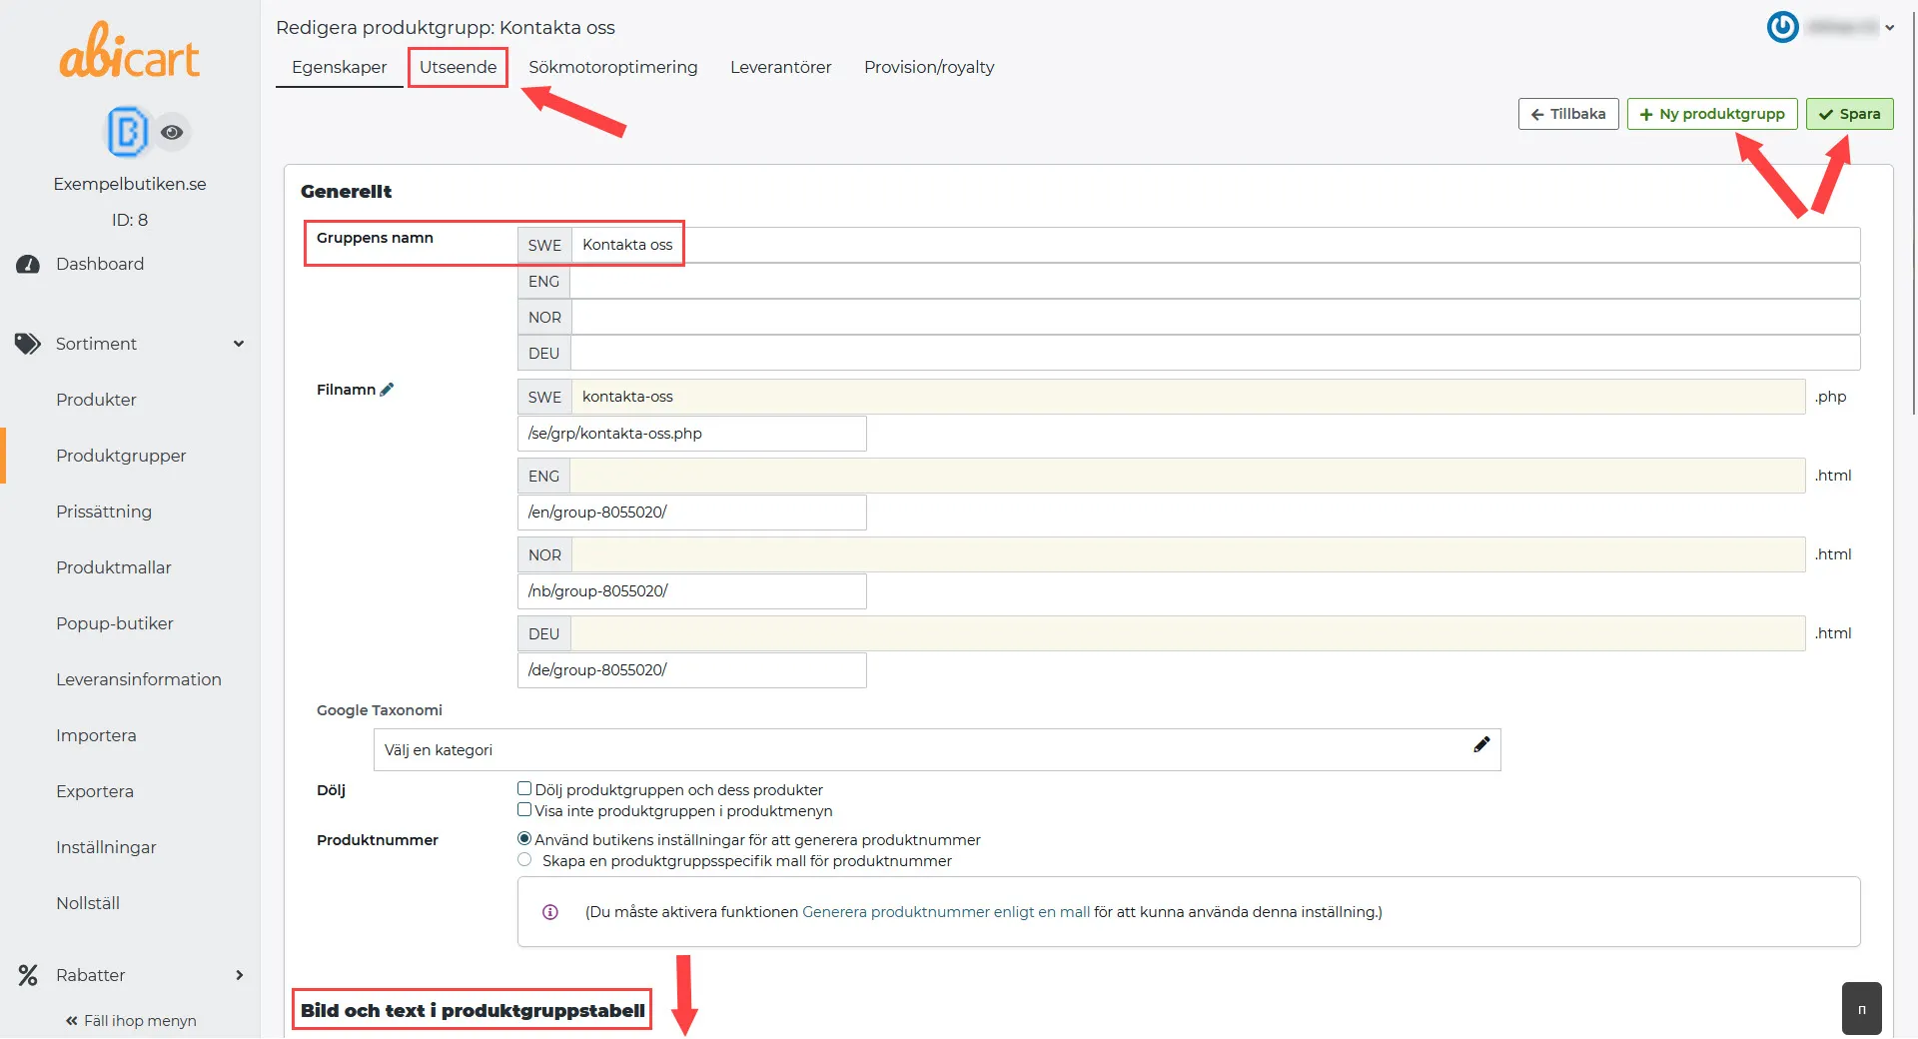Edit Google Taxonomi category with pencil icon

pyautogui.click(x=1481, y=744)
